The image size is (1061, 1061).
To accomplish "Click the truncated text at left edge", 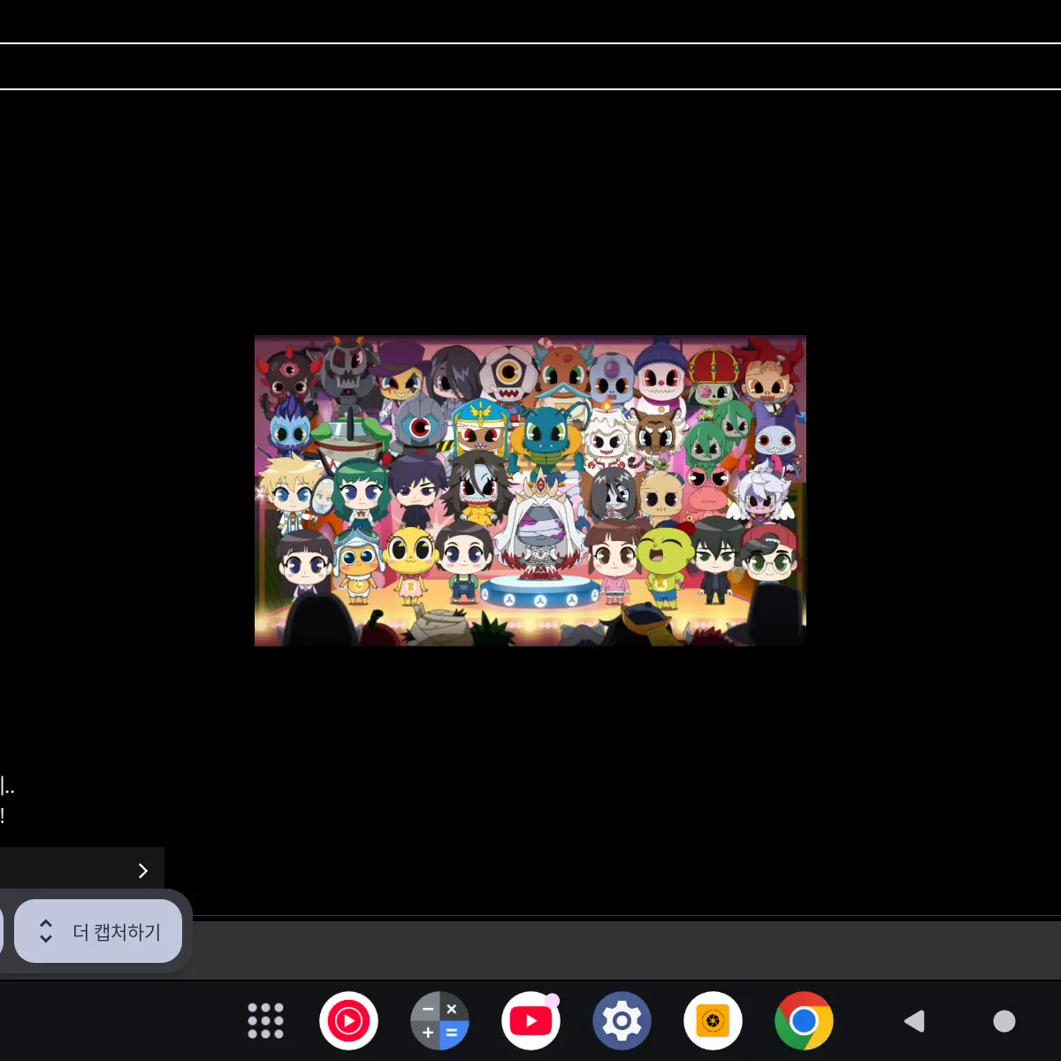I will click(x=6, y=787).
